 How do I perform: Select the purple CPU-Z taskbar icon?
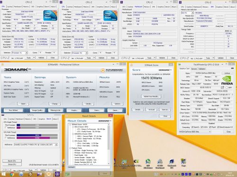[57, 174]
